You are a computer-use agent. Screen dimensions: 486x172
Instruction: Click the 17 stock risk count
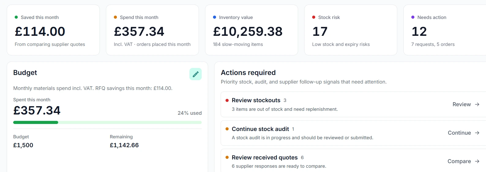click(x=320, y=31)
